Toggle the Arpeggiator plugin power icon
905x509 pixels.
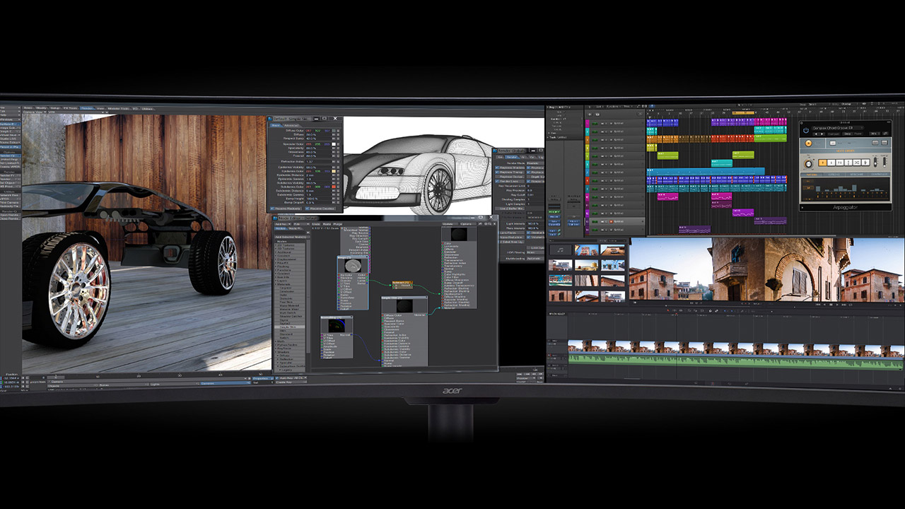[806, 129]
